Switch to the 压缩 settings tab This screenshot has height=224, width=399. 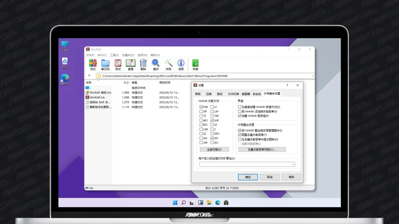pos(209,94)
